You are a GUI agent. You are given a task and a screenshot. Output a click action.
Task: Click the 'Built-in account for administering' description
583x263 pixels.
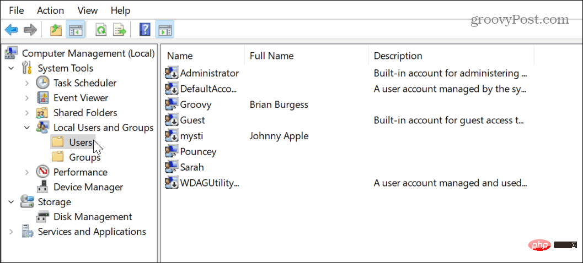(x=450, y=73)
